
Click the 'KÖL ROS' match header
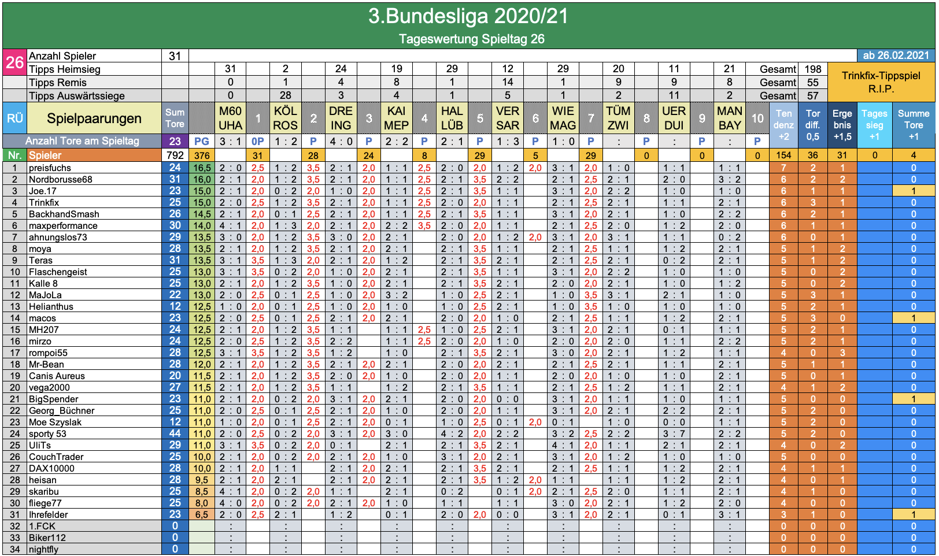(x=286, y=118)
